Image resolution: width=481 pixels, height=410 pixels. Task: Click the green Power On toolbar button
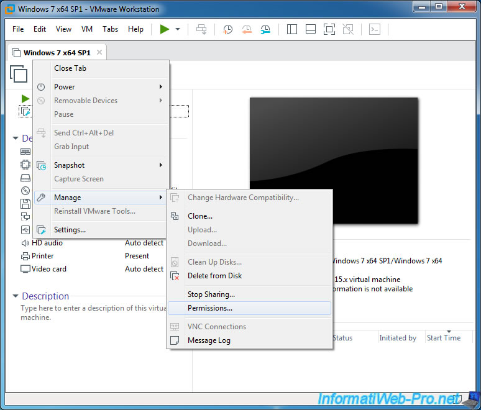[165, 29]
